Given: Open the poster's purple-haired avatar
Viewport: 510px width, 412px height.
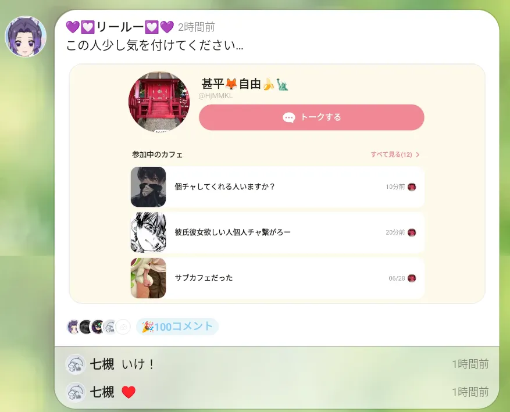Looking at the screenshot, I should click(x=26, y=37).
